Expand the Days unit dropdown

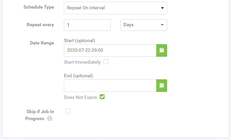coord(144,25)
